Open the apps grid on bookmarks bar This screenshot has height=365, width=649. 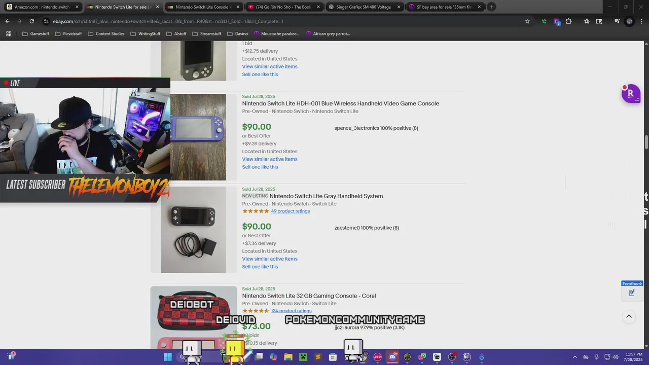[x=9, y=34]
